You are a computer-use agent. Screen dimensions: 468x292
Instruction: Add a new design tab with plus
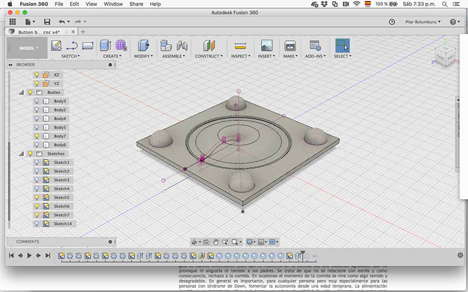[x=83, y=32]
